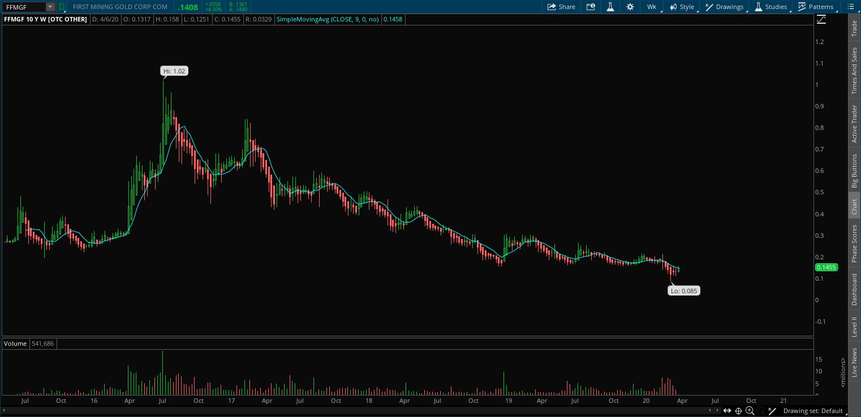Switch to the Dashboard side tab
The width and height of the screenshot is (861, 417).
(x=854, y=289)
